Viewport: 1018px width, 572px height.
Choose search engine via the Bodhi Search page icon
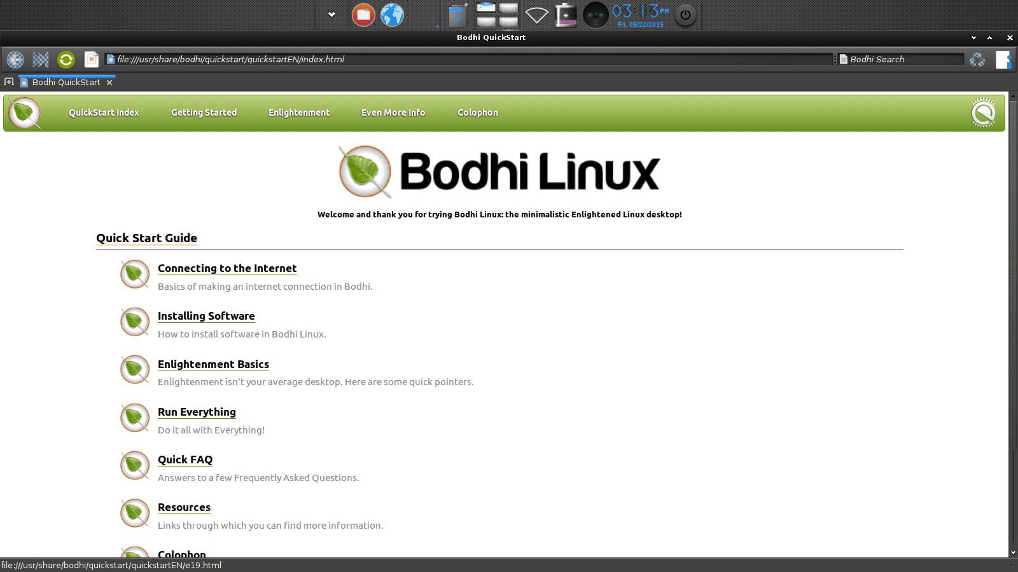844,59
